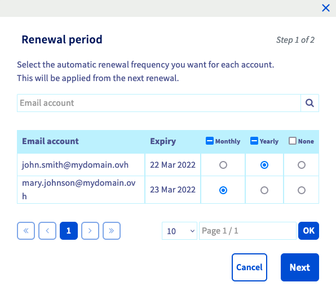Image resolution: width=336 pixels, height=291 pixels.
Task: Select None renewal for john.smith account
Action: (302, 165)
